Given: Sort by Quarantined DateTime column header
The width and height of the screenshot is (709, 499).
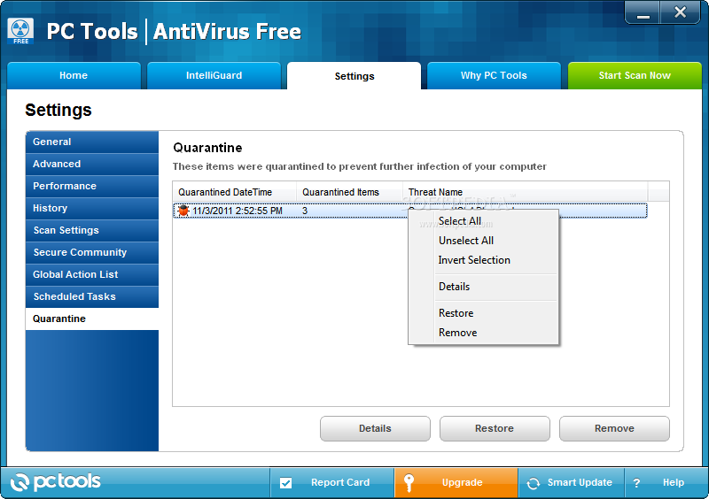Looking at the screenshot, I should pos(235,192).
